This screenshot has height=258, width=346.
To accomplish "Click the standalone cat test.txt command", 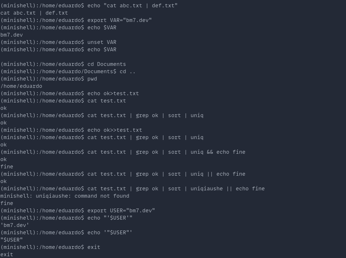I will pyautogui.click(x=106, y=101).
